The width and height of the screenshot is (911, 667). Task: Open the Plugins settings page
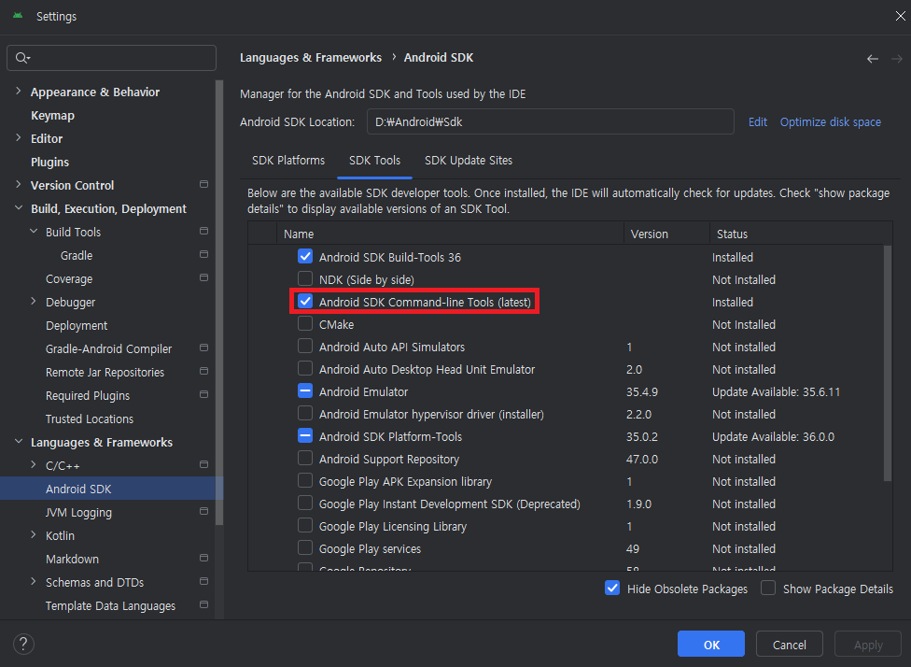click(50, 162)
